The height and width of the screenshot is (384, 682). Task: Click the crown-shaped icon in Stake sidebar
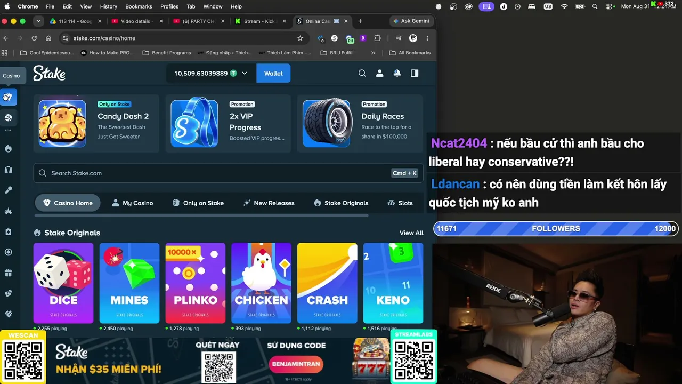(9, 211)
